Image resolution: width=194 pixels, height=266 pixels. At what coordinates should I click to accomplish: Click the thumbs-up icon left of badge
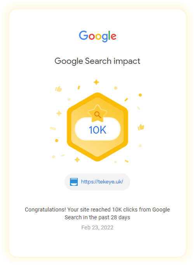58,89
